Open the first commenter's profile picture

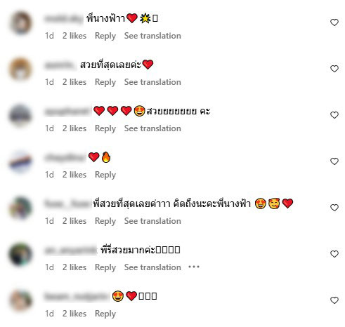pos(20,22)
